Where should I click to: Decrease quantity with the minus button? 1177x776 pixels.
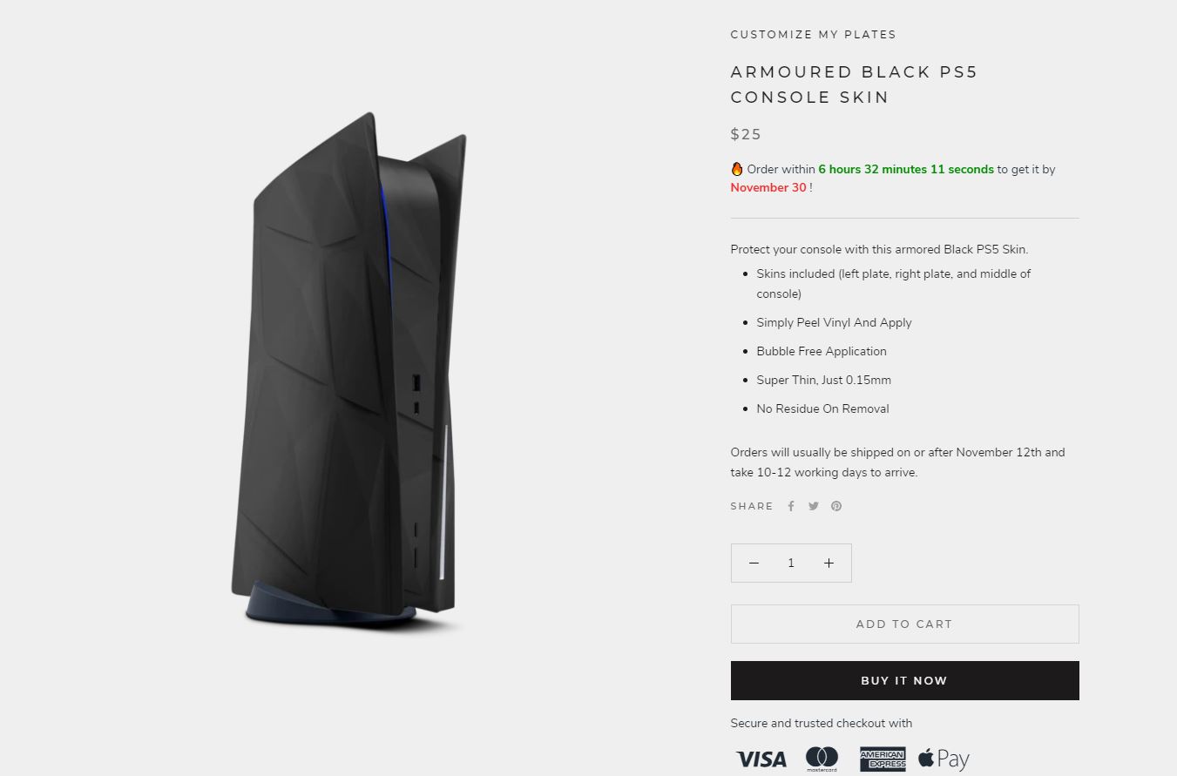pos(754,563)
